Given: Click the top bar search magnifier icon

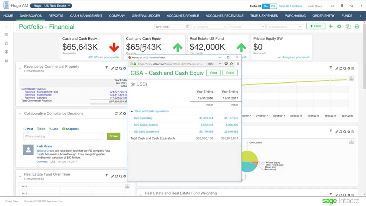Looking at the screenshot, I should (352, 6).
